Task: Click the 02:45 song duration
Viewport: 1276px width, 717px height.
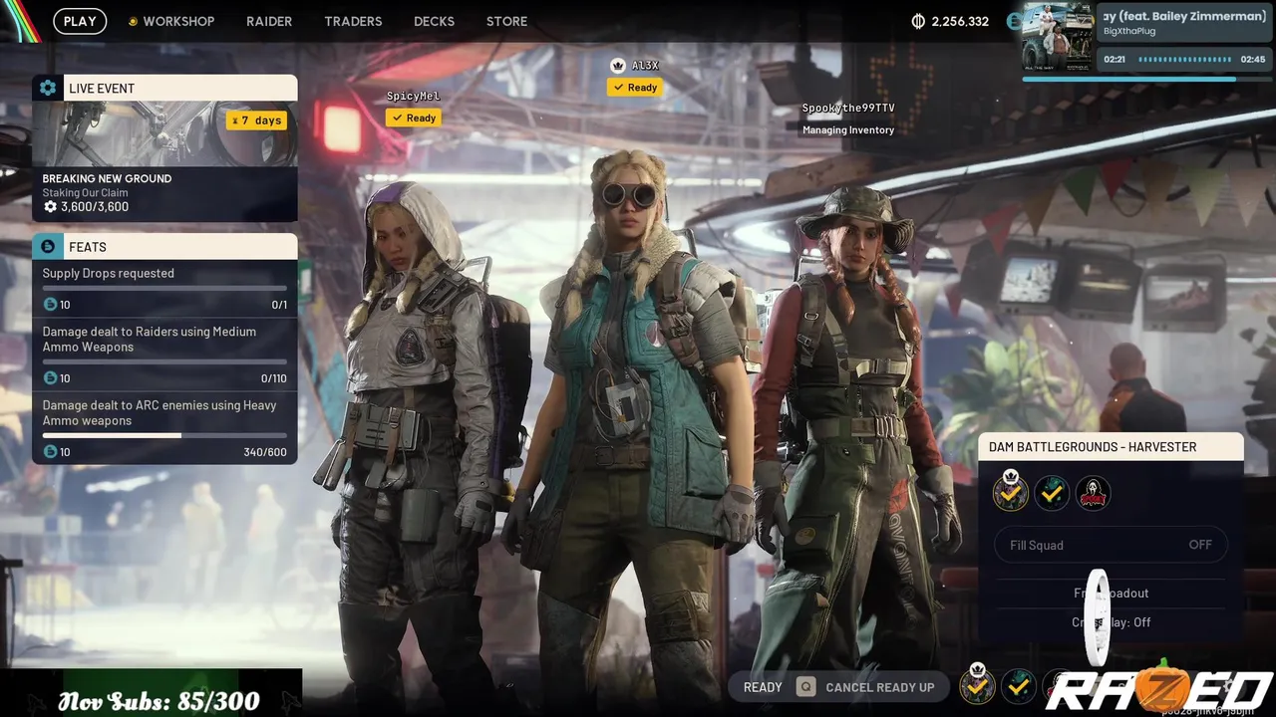Action: [1253, 60]
